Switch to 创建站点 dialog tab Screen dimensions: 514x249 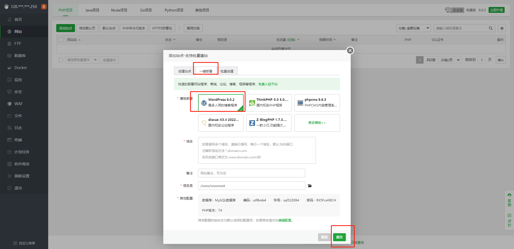click(185, 71)
